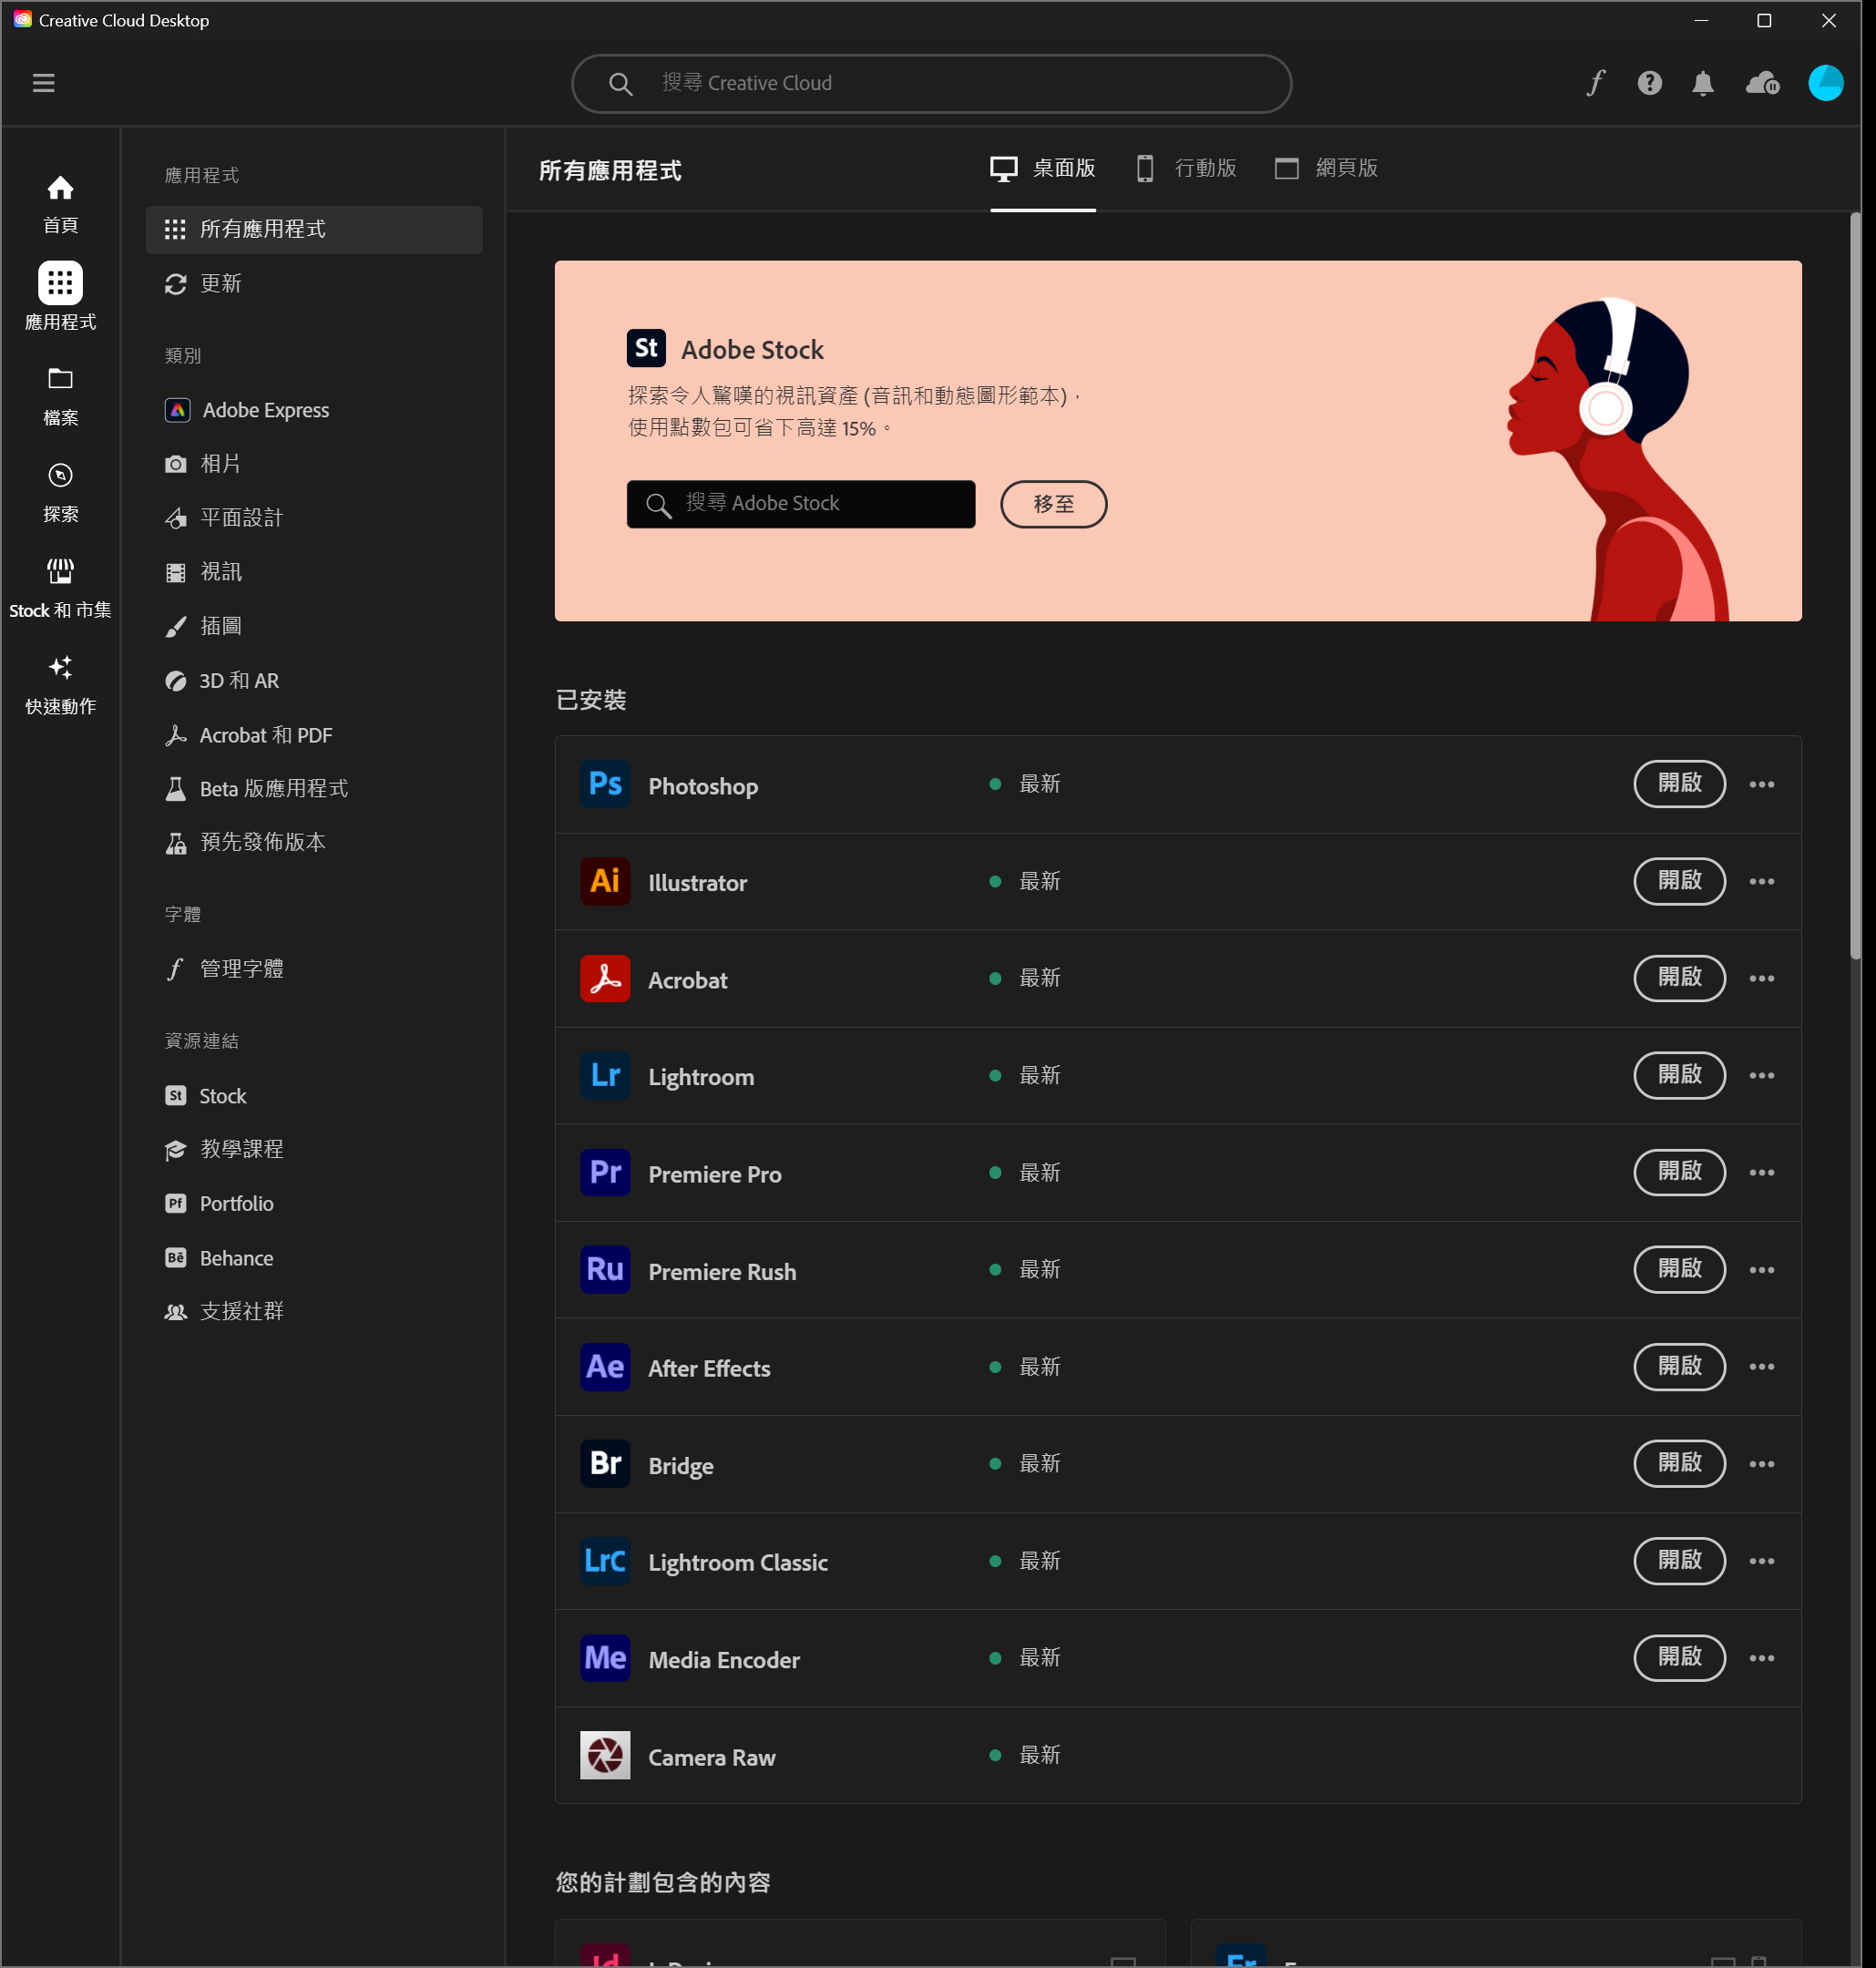Click the Media Encoder app icon
This screenshot has height=1968, width=1876.
(605, 1657)
